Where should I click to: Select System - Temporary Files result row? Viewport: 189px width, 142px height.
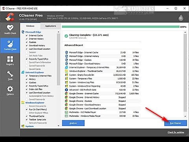tap(102, 78)
